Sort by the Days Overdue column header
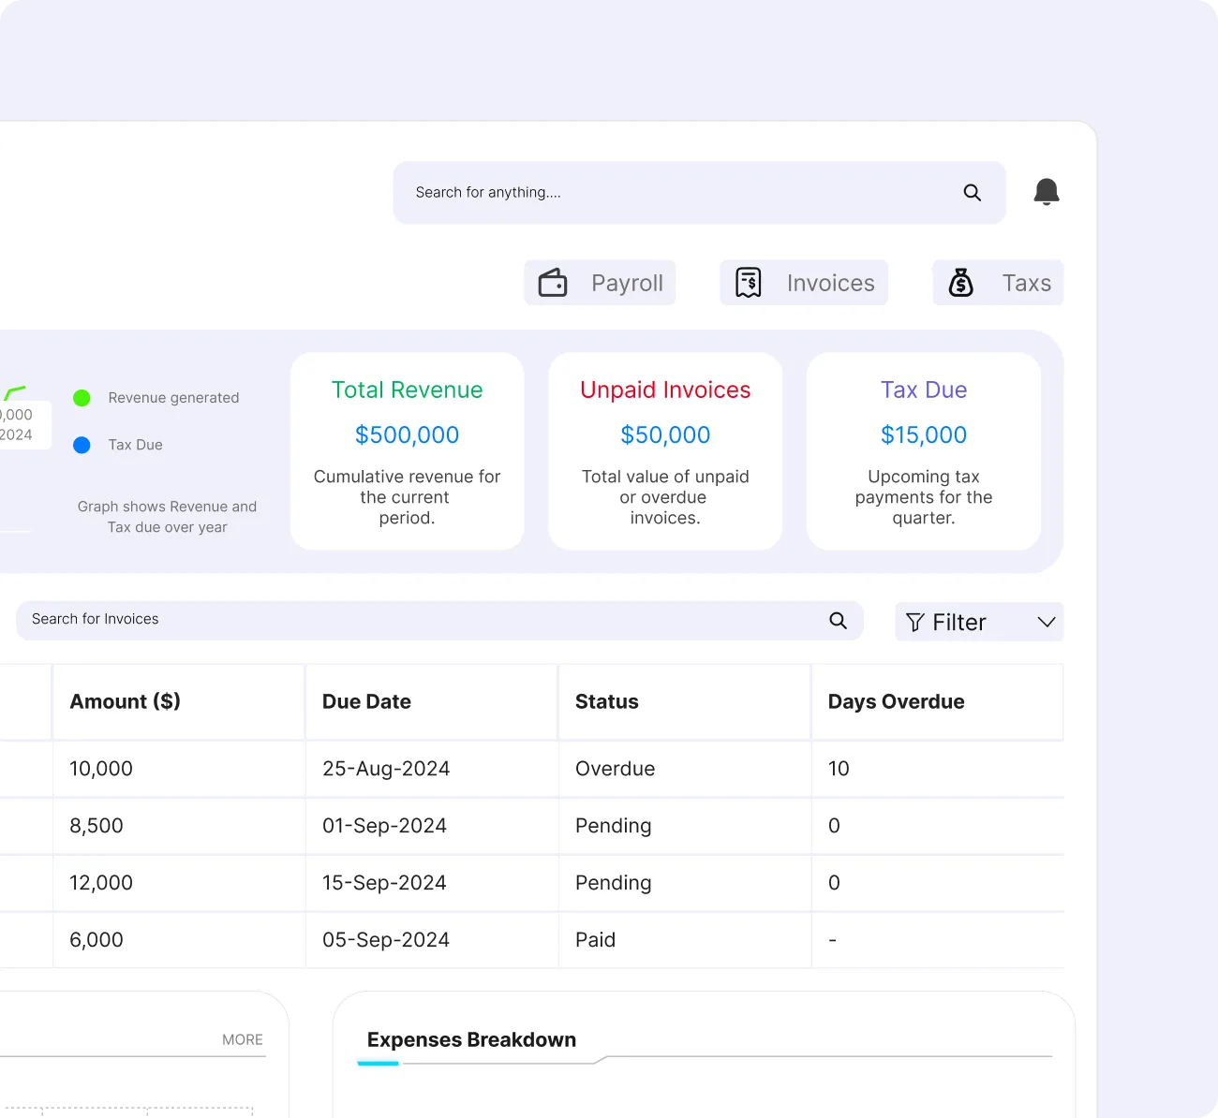 pos(938,702)
